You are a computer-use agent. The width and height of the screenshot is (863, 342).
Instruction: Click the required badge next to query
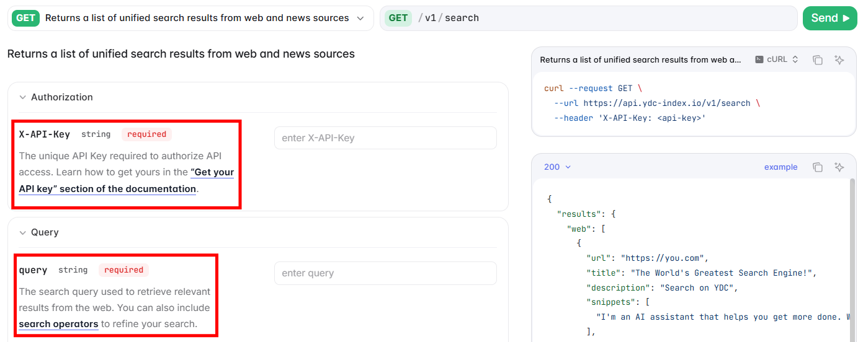(x=124, y=270)
